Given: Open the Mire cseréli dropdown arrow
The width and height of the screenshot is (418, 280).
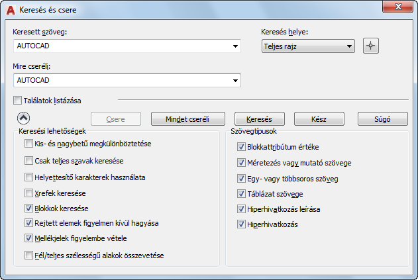Looking at the screenshot, I should click(235, 81).
